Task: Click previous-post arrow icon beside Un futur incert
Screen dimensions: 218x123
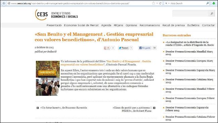Action: (x=38, y=108)
